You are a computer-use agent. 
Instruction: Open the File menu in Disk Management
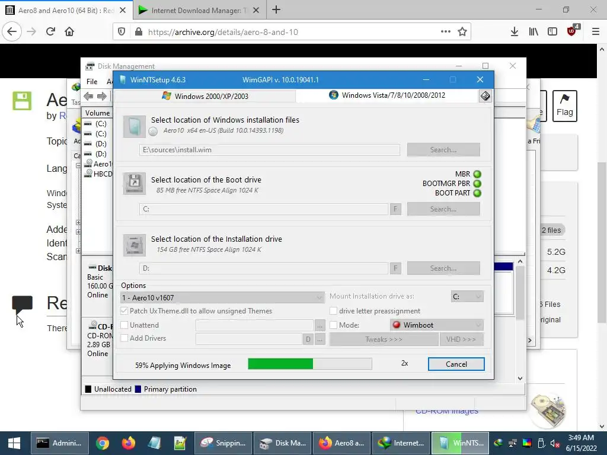point(92,82)
